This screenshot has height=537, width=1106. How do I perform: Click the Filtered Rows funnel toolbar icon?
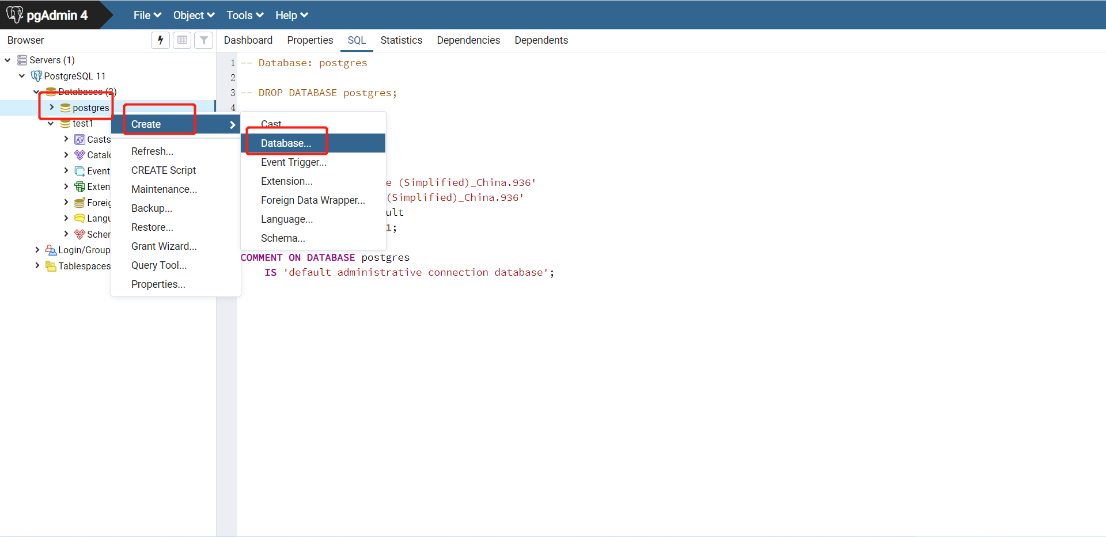(x=204, y=40)
